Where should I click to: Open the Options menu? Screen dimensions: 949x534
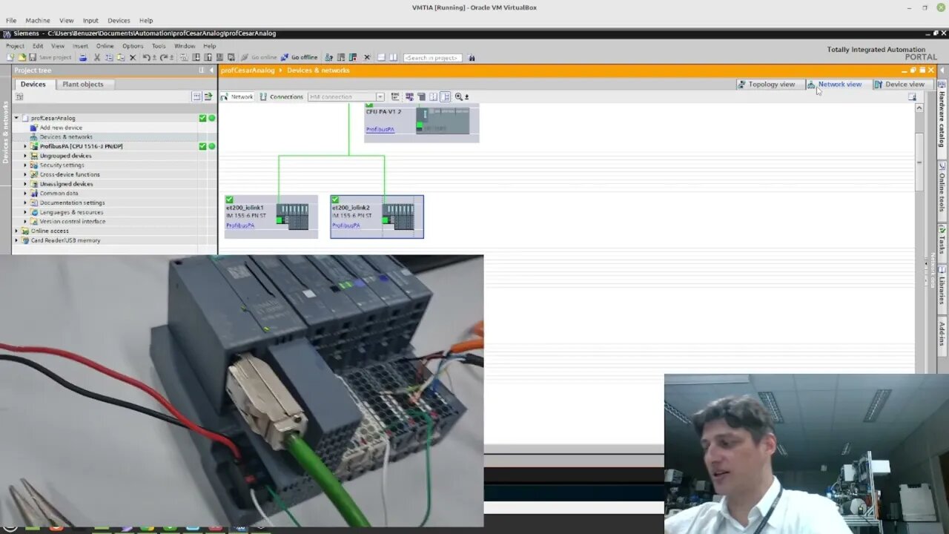click(x=133, y=46)
